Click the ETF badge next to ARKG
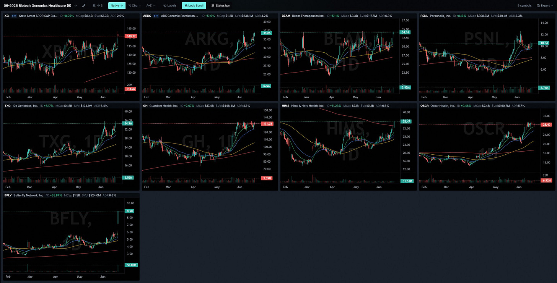 pyautogui.click(x=156, y=16)
